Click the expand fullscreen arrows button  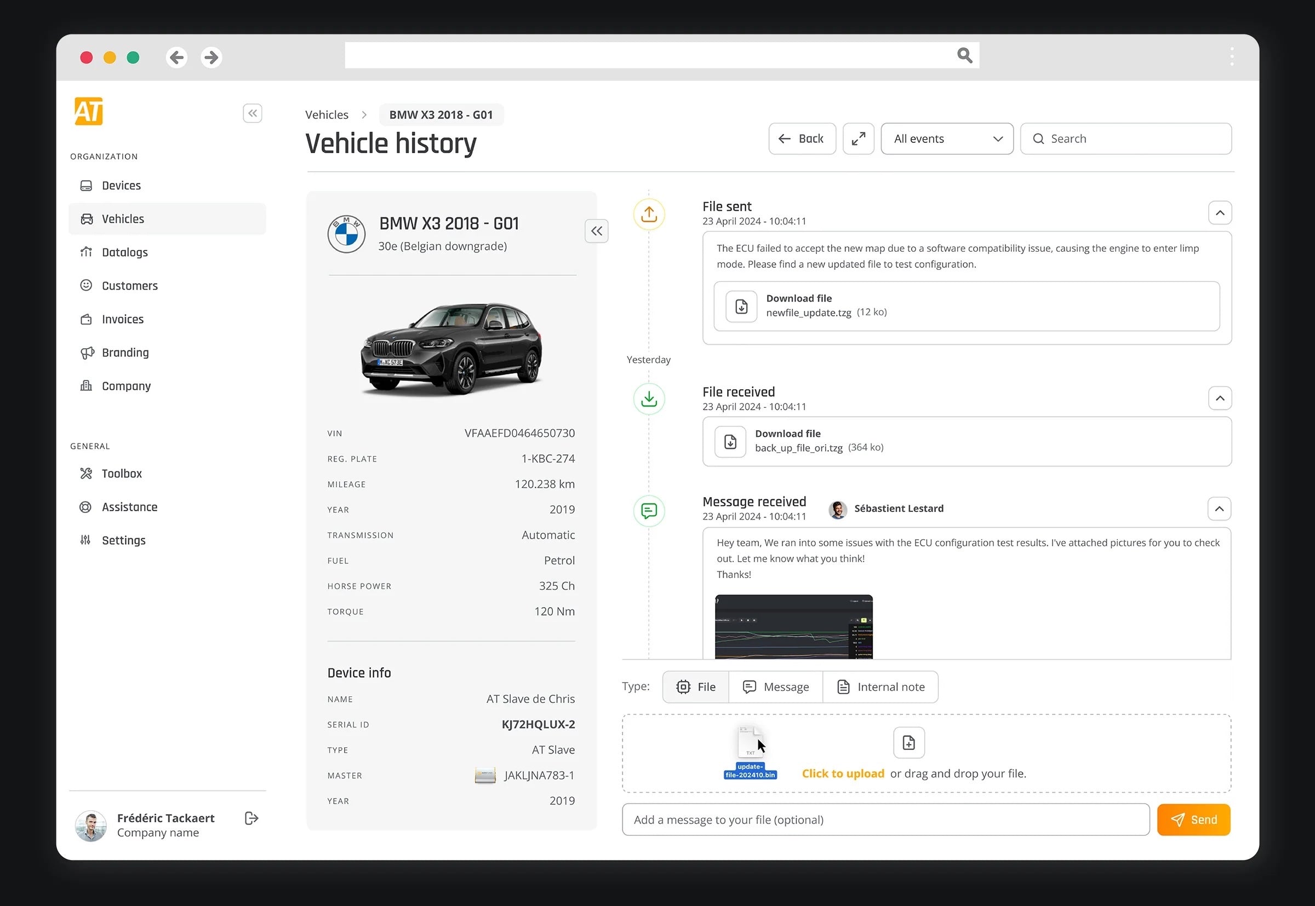[x=858, y=139]
